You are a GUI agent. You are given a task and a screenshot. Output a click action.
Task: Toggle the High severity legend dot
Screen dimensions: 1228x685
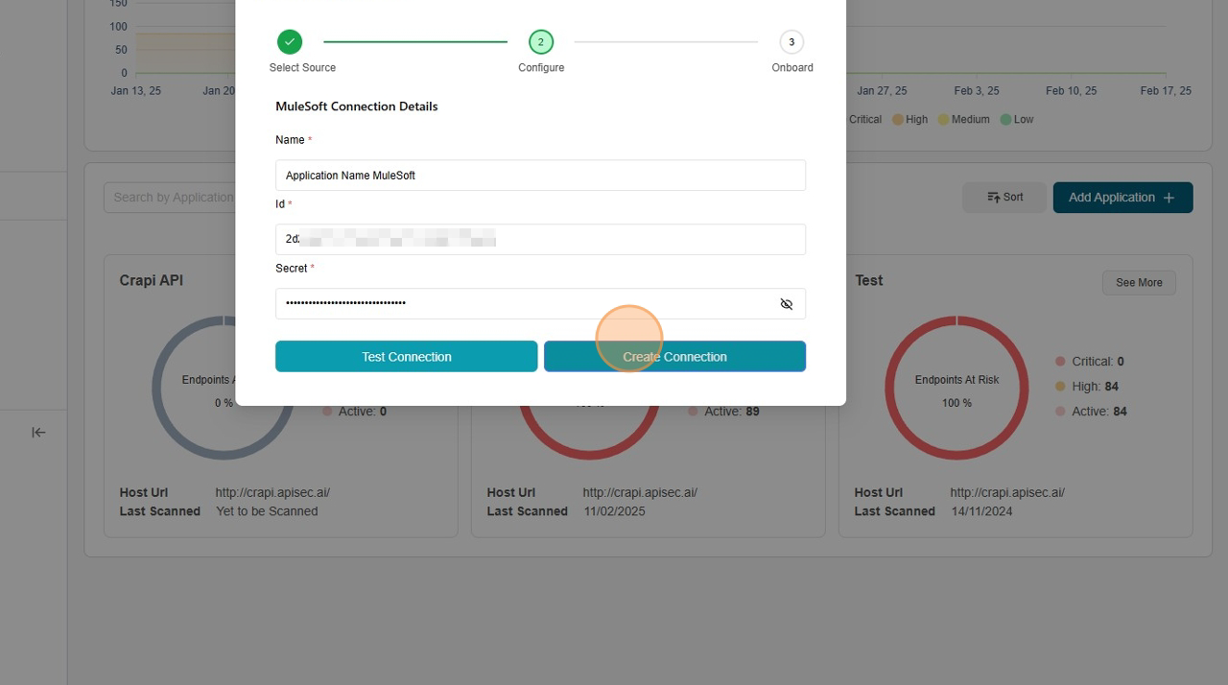[898, 120]
